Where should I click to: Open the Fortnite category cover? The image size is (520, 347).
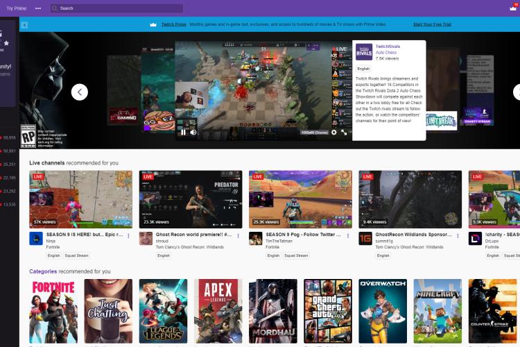pyautogui.click(x=53, y=311)
